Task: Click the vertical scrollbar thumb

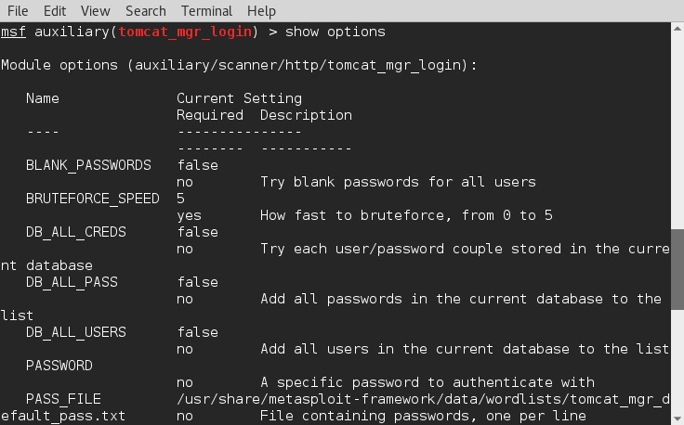Action: click(677, 269)
